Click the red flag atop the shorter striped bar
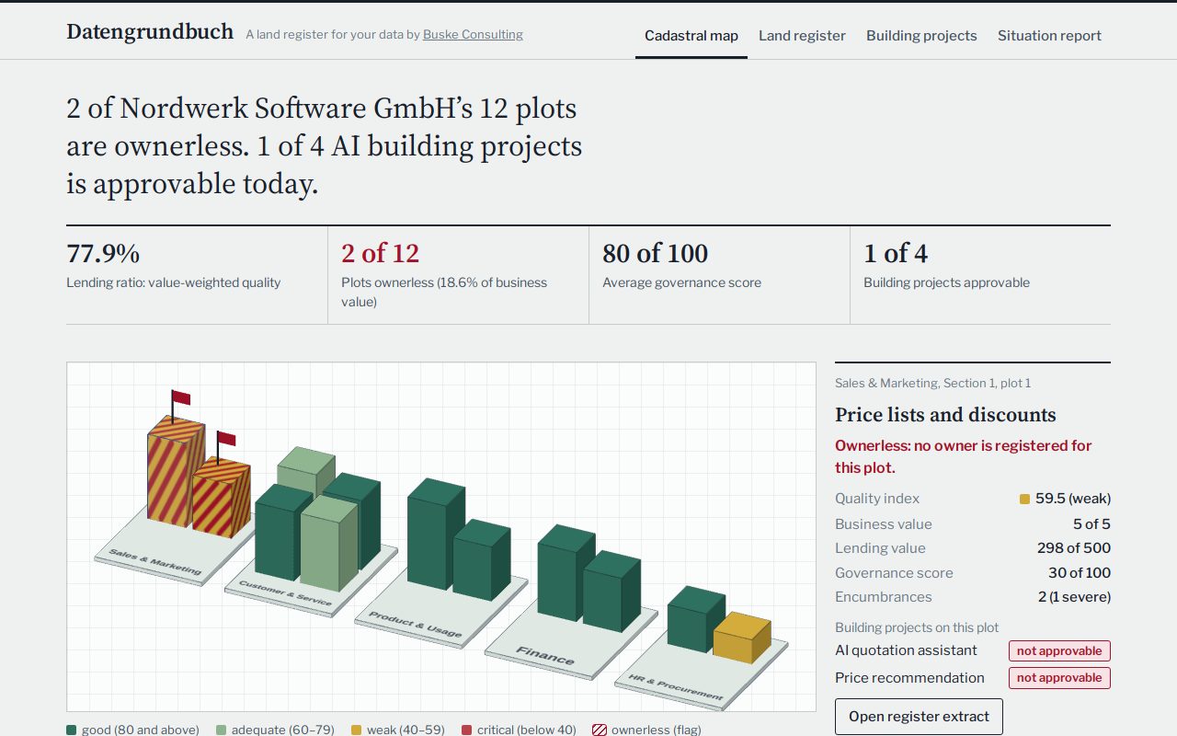The width and height of the screenshot is (1177, 736). tap(226, 439)
